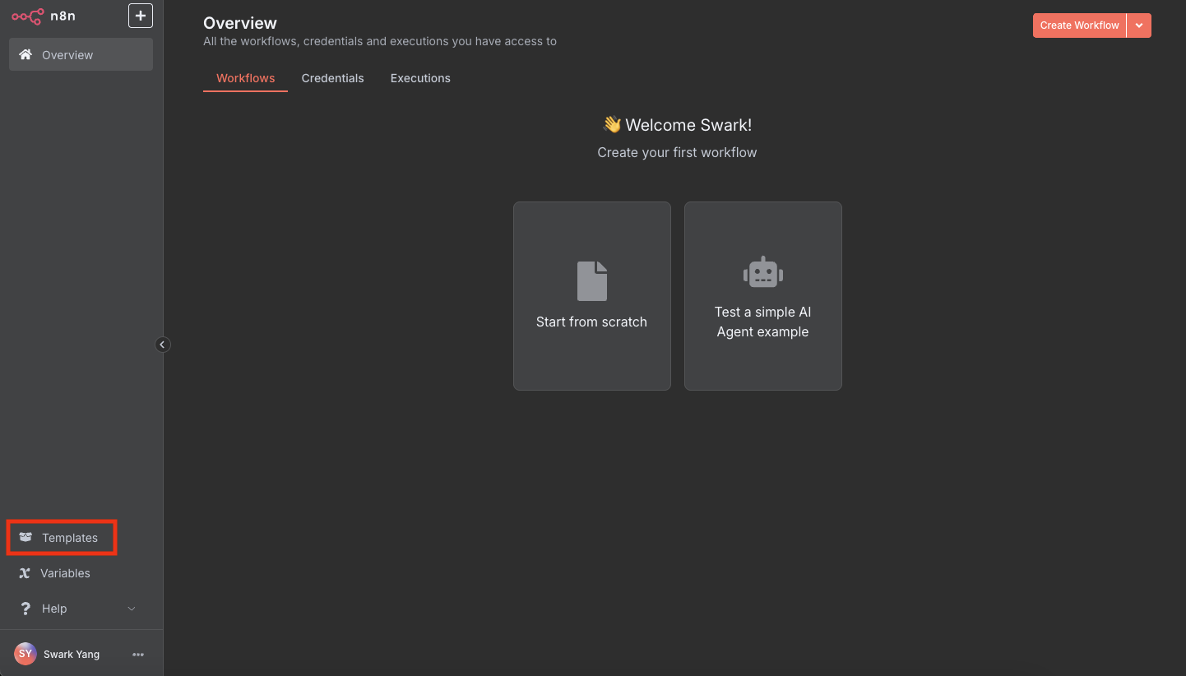Click the SY user avatar

coord(25,654)
